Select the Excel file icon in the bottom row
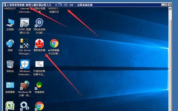 (x=10, y=106)
